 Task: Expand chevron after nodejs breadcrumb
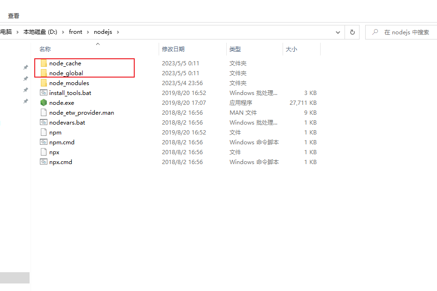tap(118, 32)
